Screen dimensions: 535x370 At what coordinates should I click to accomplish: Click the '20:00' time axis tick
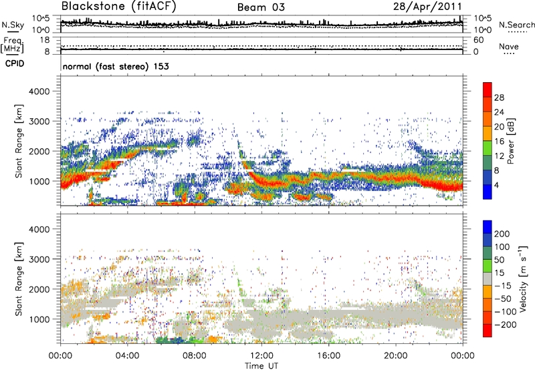pos(396,356)
